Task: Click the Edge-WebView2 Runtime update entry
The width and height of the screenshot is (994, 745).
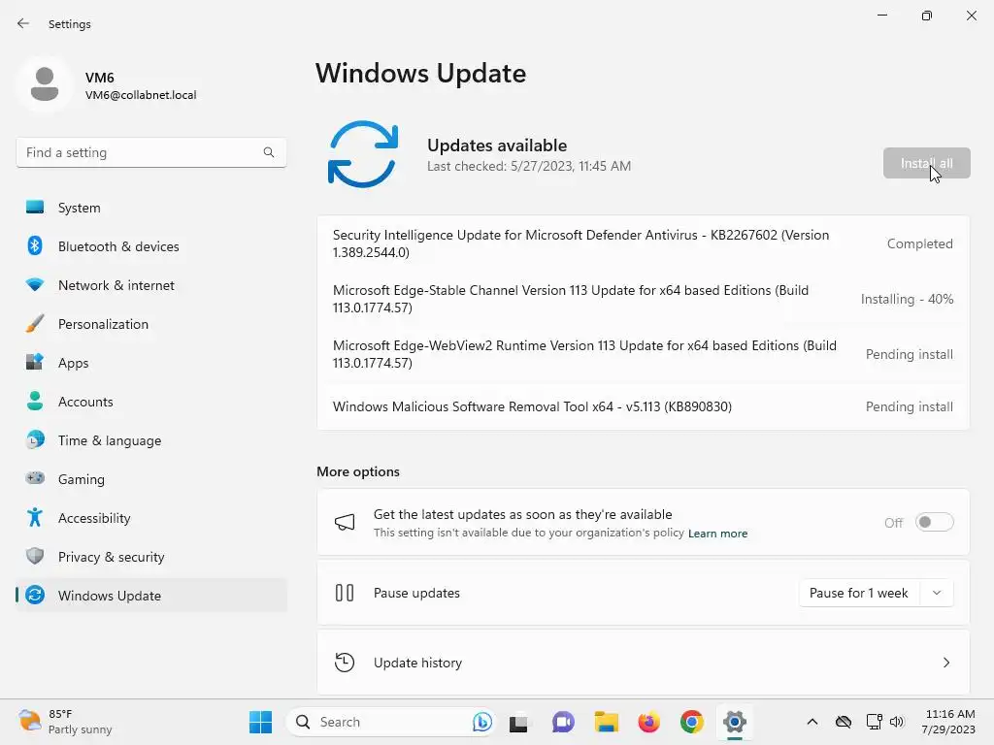Action: 643,354
